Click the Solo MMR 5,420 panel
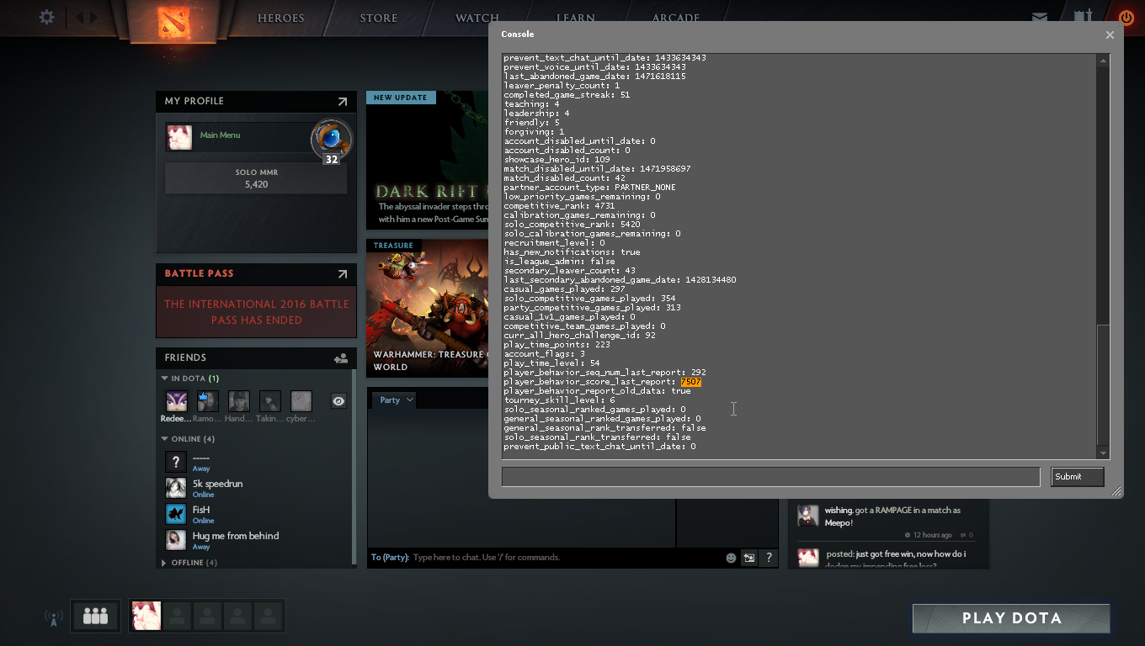1145x646 pixels. pyautogui.click(x=256, y=178)
